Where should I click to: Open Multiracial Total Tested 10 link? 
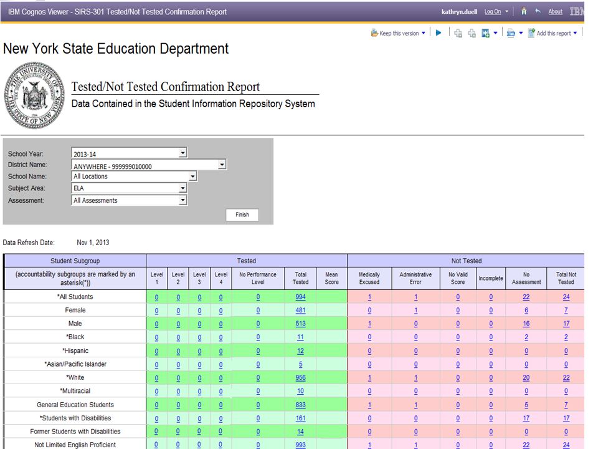coord(300,391)
